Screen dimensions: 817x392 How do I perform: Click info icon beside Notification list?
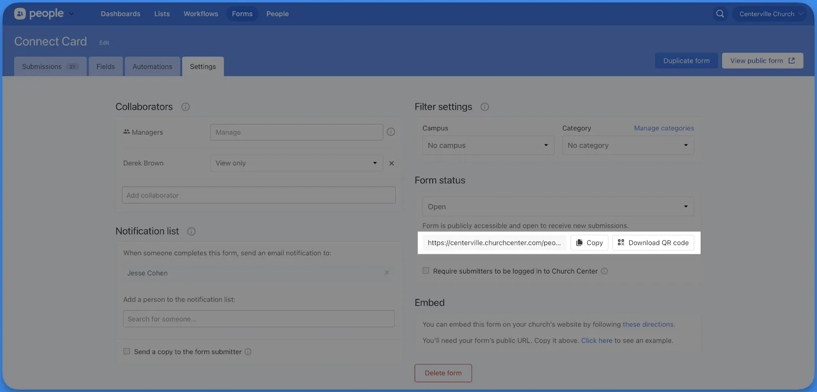tap(191, 231)
